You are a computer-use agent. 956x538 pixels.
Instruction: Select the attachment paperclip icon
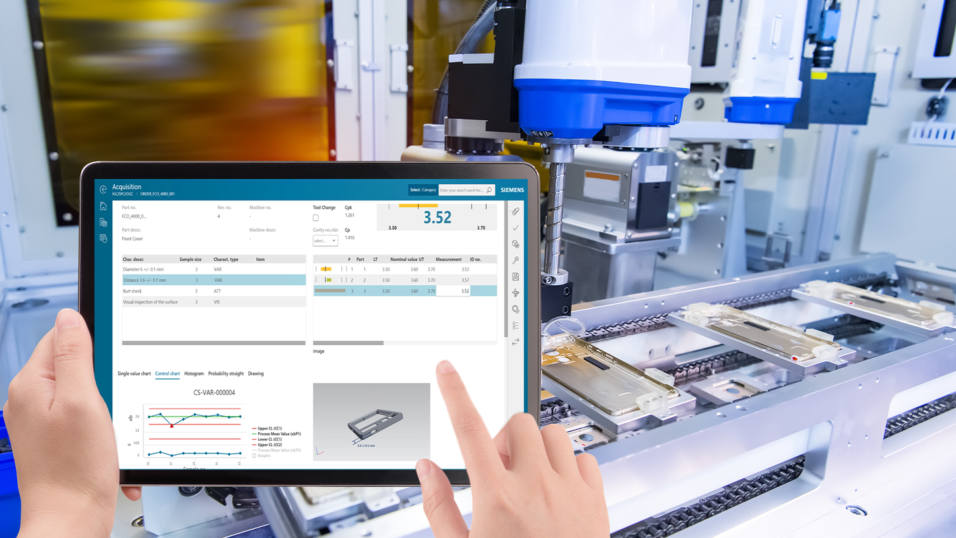click(x=516, y=211)
